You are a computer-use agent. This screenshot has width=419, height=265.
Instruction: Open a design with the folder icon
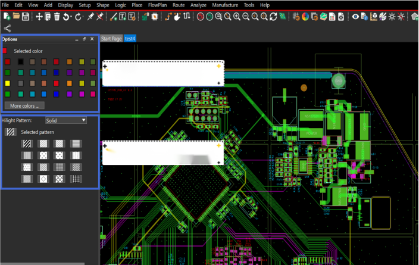pos(16,17)
